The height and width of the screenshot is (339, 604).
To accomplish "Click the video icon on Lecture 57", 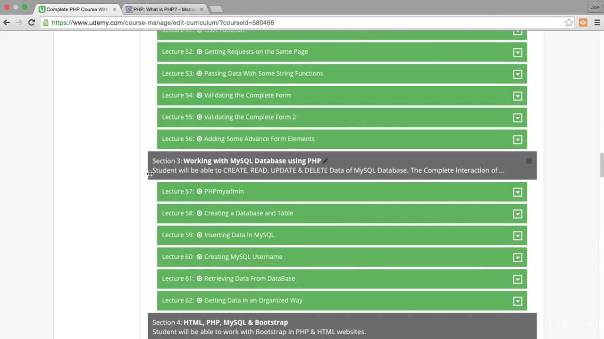I will pos(200,192).
